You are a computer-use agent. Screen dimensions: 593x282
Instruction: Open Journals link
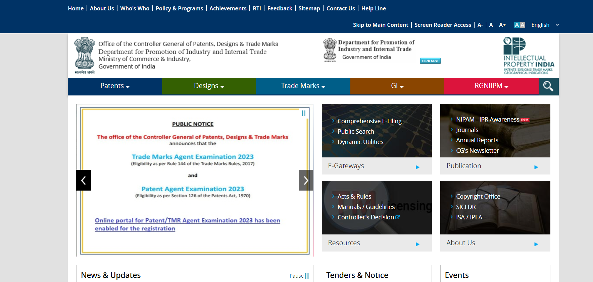coord(467,130)
